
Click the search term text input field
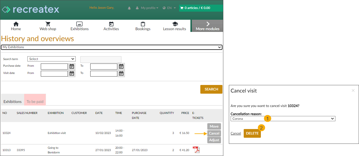(x=101, y=59)
